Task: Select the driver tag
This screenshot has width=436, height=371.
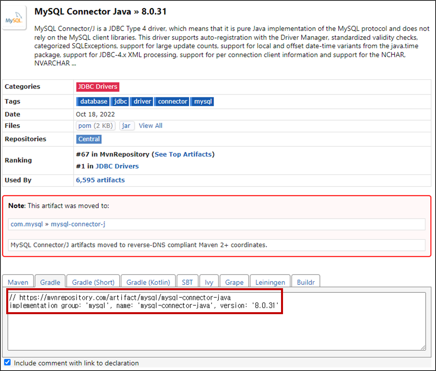Action: click(142, 102)
